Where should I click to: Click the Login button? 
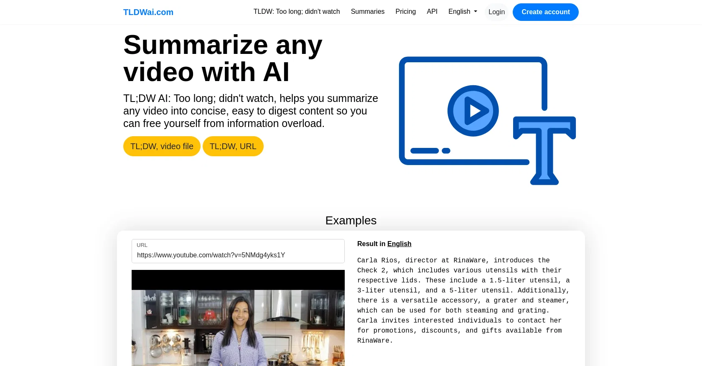click(496, 12)
